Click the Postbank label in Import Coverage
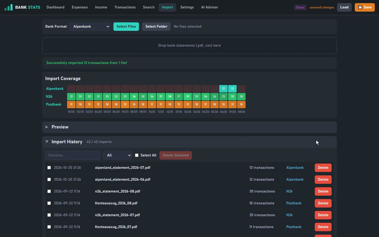 54,105
